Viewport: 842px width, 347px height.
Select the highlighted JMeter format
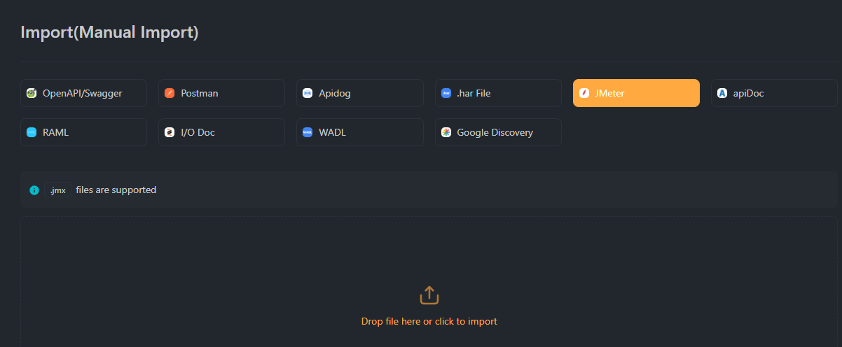point(636,93)
